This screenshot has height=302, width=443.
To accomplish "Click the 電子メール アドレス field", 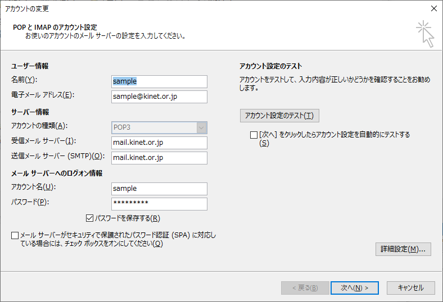I will tap(159, 97).
